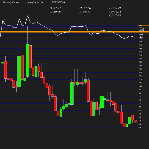The height and width of the screenshot is (149, 149).
Task: Click the 118 price axis label
Action: [140, 76]
